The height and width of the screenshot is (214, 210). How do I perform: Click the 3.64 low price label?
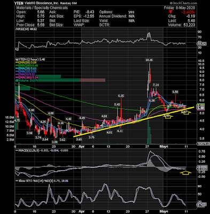click(x=45, y=139)
